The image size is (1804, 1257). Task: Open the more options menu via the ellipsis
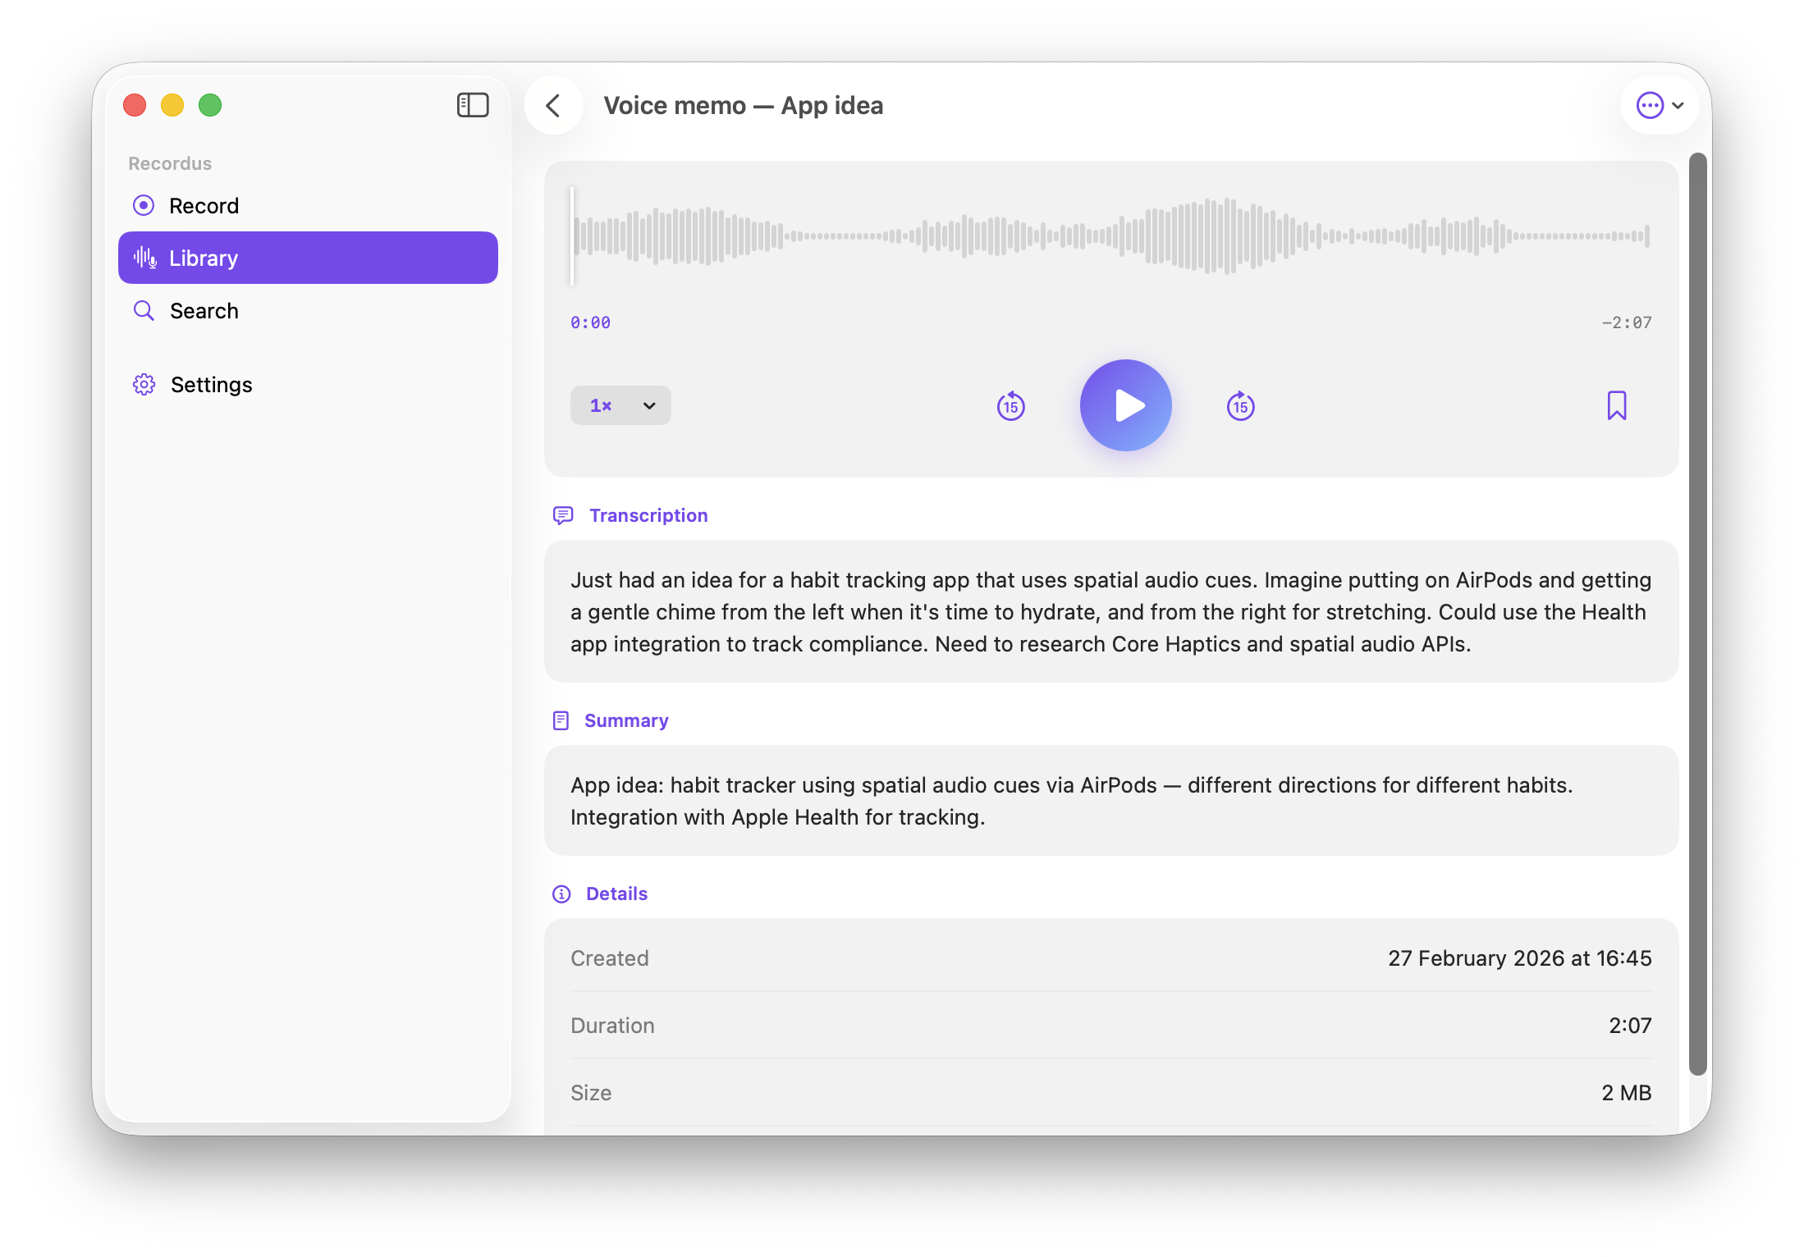[1651, 105]
